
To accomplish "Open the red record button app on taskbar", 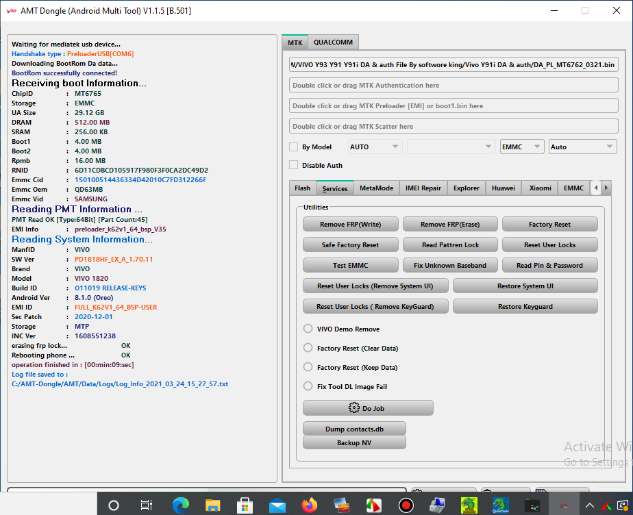I will pos(406,505).
